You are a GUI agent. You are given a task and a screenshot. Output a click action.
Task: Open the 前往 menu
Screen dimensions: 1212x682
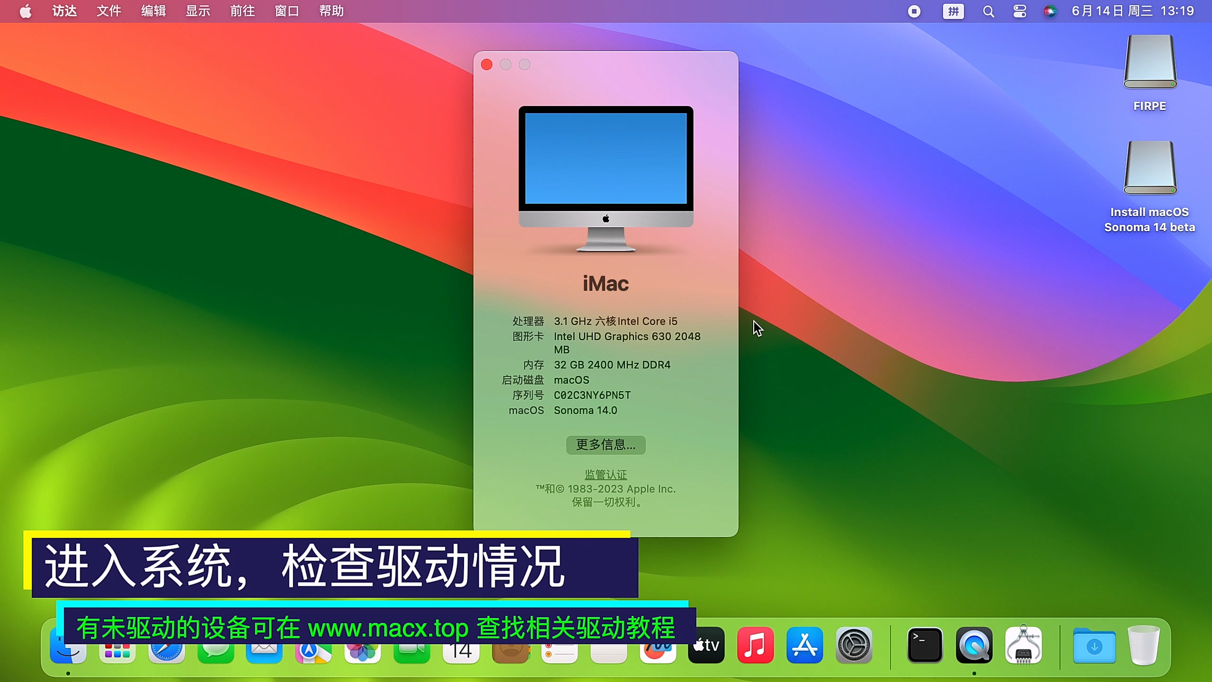[242, 11]
